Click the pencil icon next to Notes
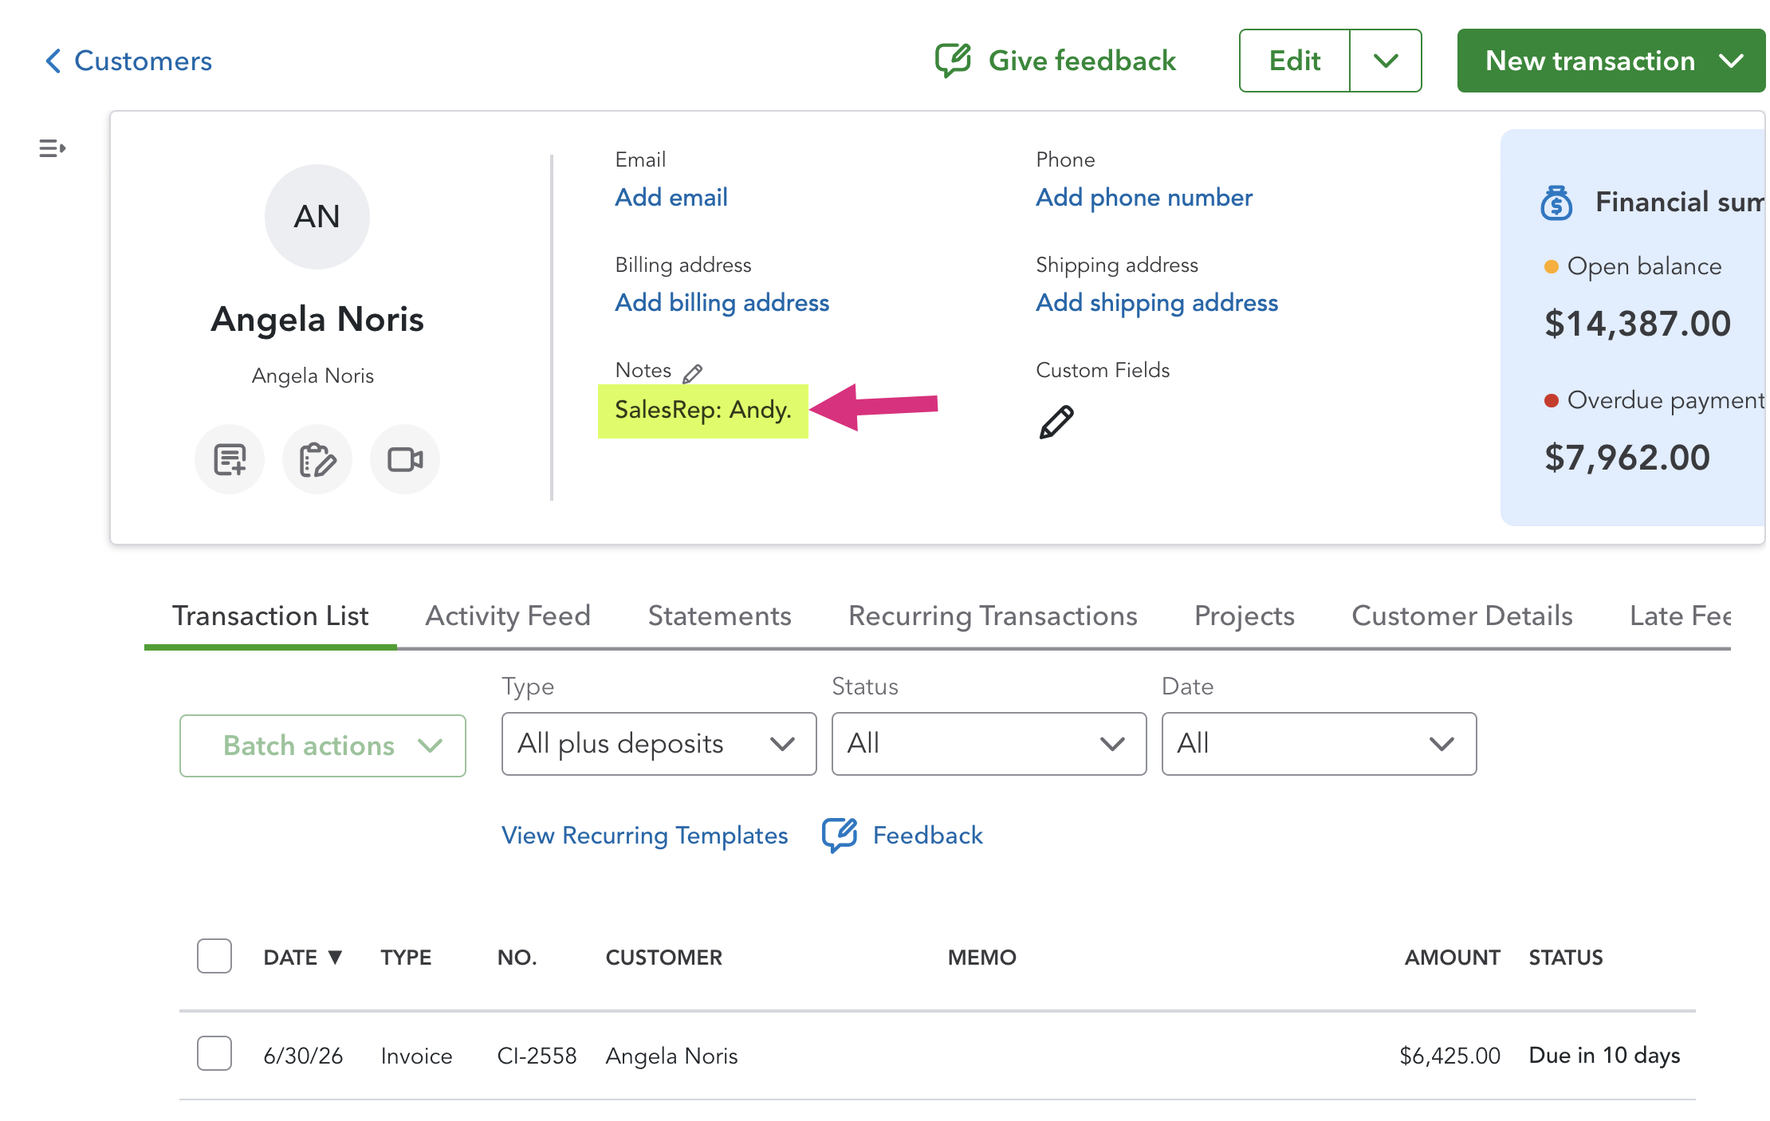1770x1121 pixels. point(693,372)
